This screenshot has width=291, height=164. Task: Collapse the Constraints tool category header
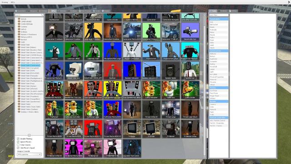[x=219, y=19]
